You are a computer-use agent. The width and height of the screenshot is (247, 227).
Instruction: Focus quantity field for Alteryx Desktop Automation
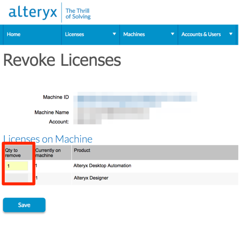point(17,166)
